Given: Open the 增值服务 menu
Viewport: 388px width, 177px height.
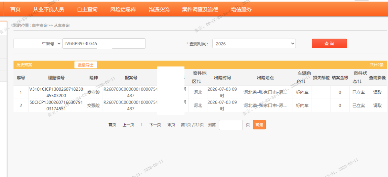Looking at the screenshot, I should [x=241, y=9].
